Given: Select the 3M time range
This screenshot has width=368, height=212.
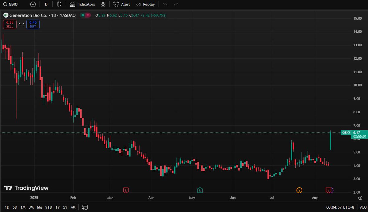Looking at the screenshot, I should [31, 207].
